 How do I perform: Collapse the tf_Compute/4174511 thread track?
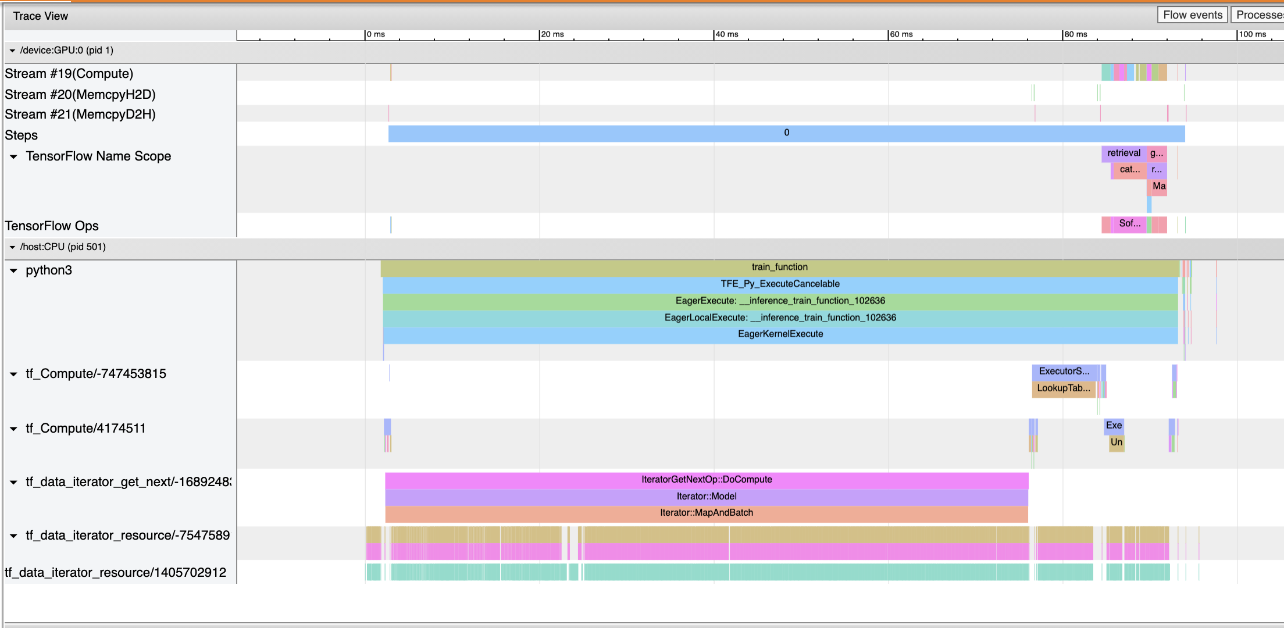14,429
